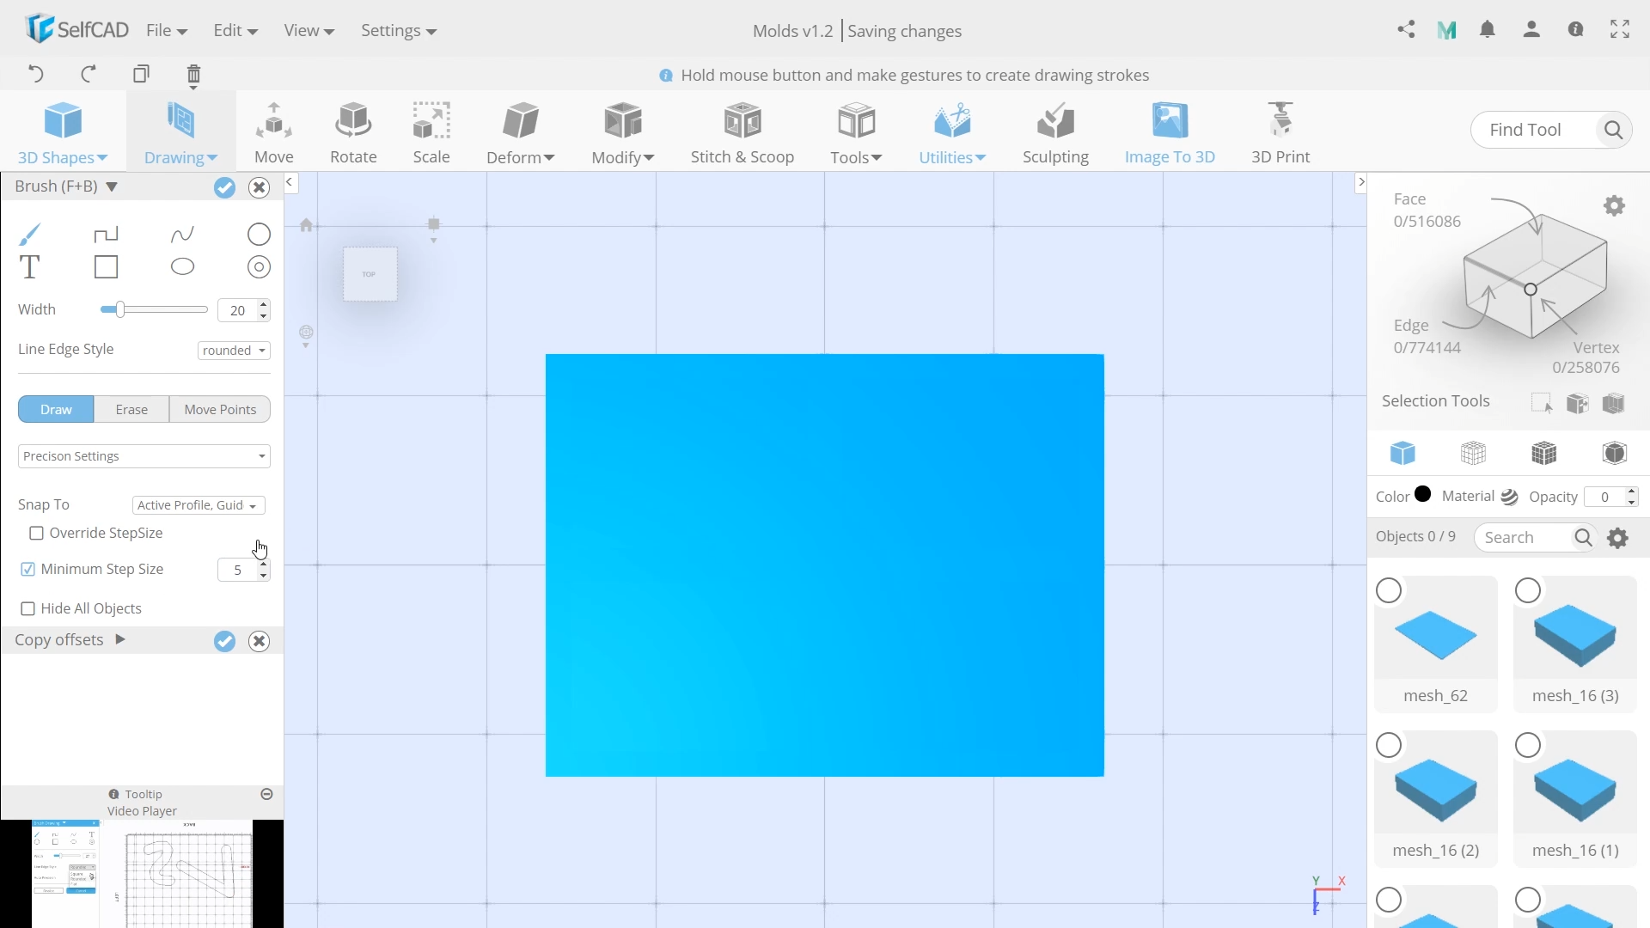1650x928 pixels.
Task: Collapse the Tooltip Video Player
Action: pyautogui.click(x=266, y=794)
